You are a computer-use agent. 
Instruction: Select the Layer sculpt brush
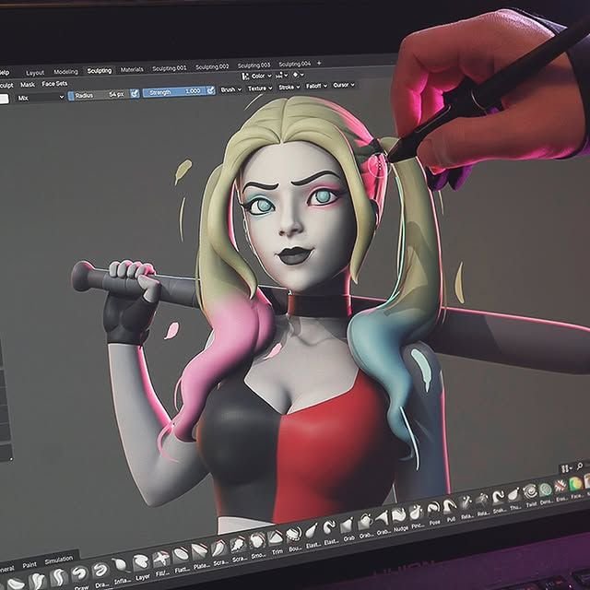click(141, 567)
